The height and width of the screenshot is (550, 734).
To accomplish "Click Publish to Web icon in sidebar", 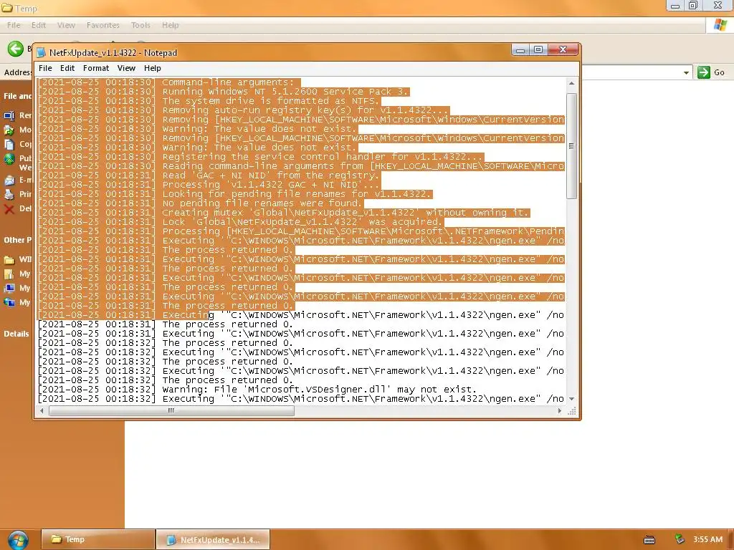I will 9,160.
